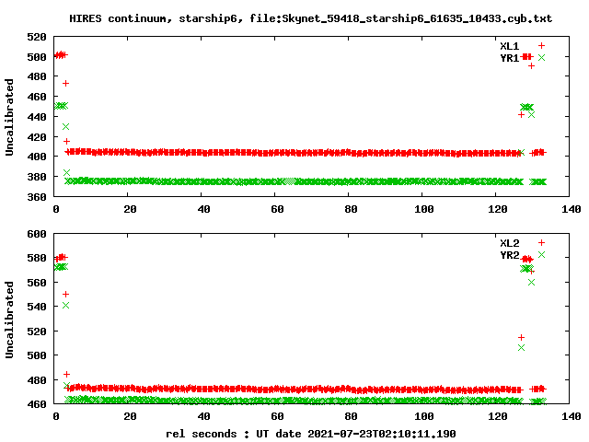
Task: Click x-axis value 100 under bottom plot
Action: [x=424, y=416]
